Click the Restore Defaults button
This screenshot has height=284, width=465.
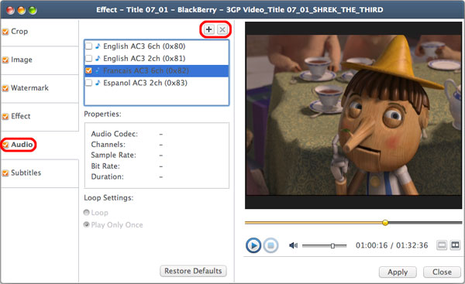(x=193, y=271)
